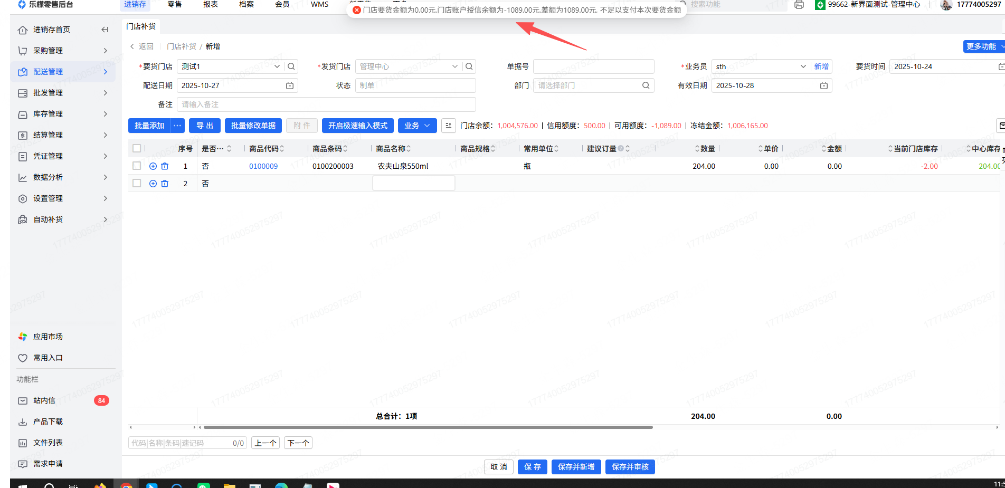This screenshot has width=1005, height=488.
Task: Expand 库存管理 submenu chevron
Action: point(106,114)
